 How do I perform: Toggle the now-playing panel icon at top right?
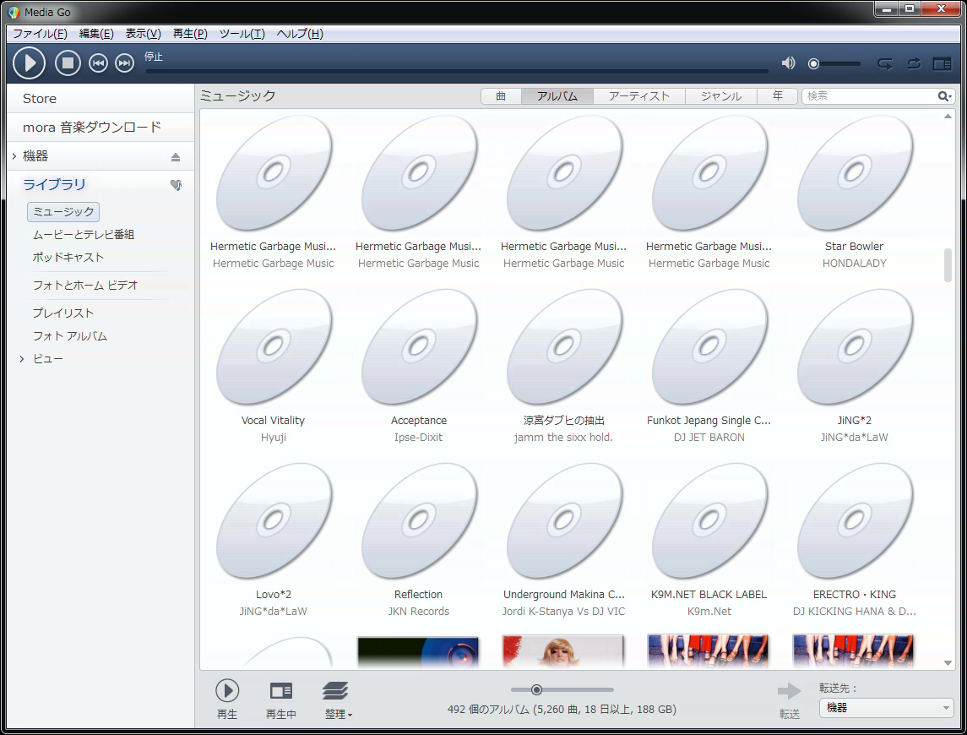(x=942, y=63)
